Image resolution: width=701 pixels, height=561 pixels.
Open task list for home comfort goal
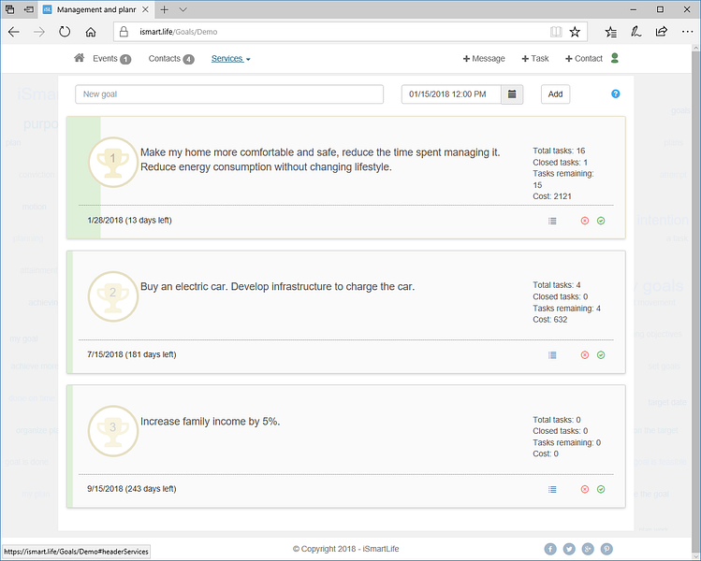point(552,221)
